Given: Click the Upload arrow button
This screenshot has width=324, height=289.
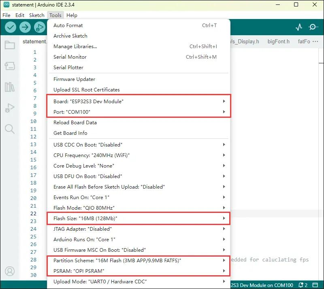Looking at the screenshot, I should click(x=25, y=27).
